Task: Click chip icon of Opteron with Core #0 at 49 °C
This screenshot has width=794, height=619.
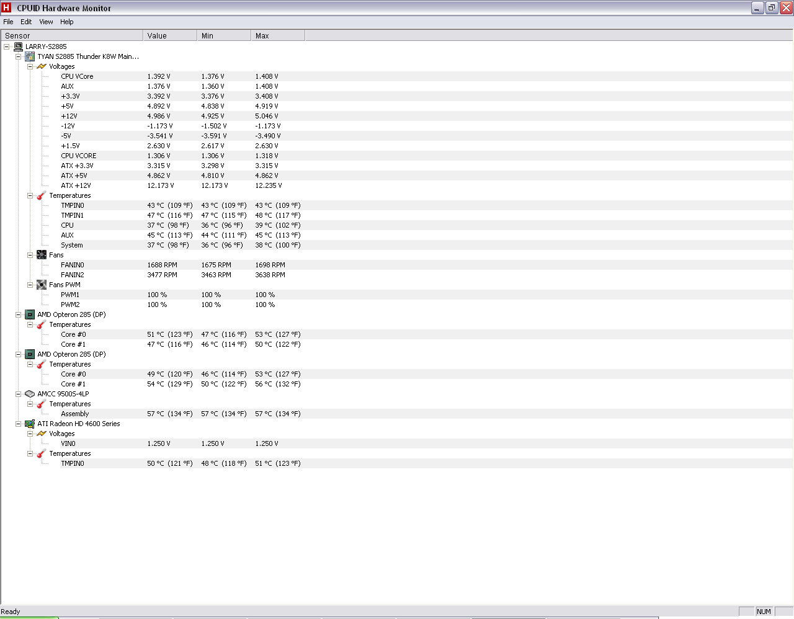Action: (x=30, y=354)
